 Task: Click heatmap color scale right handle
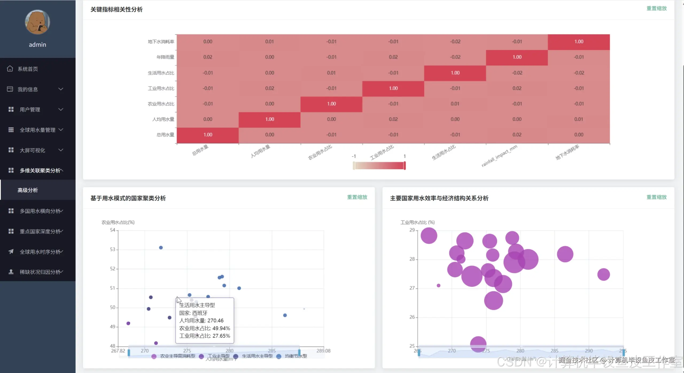[x=405, y=165]
